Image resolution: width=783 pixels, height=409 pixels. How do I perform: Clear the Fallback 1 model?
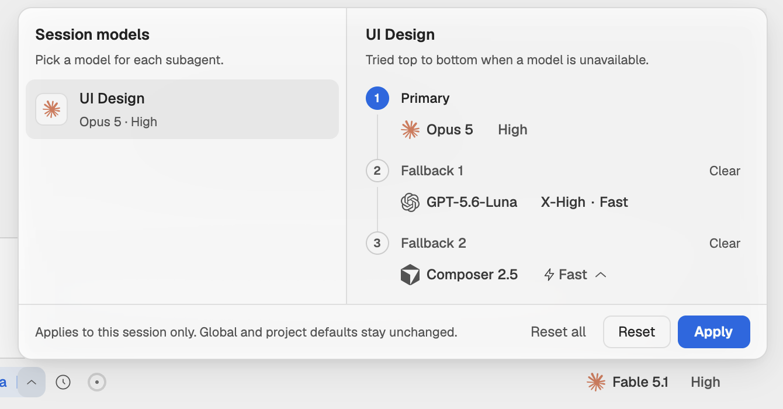click(725, 171)
